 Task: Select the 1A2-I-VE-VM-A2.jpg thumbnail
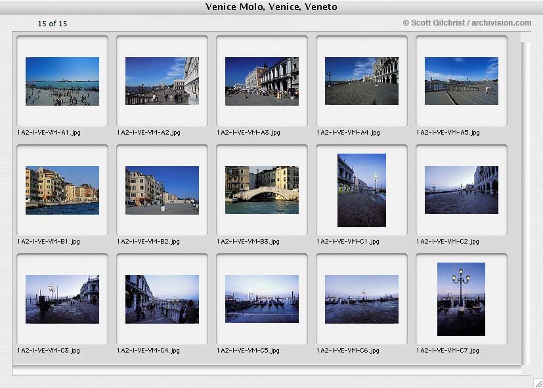tap(162, 81)
